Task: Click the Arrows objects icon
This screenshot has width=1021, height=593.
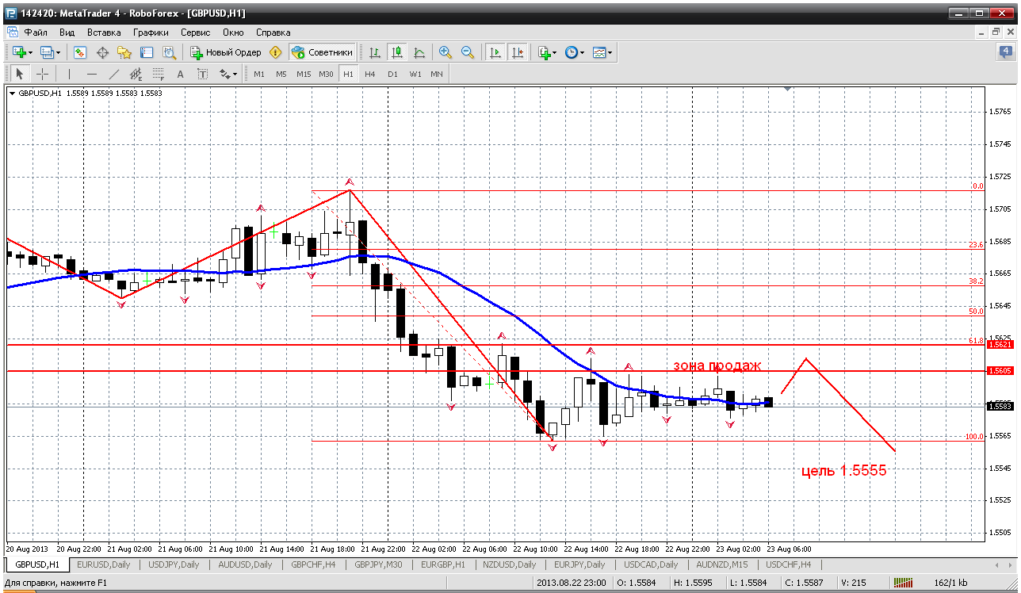Action: click(224, 74)
